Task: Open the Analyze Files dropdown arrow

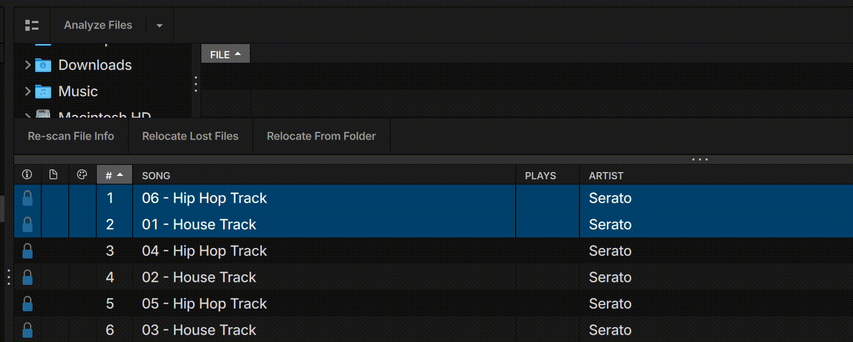Action: (160, 25)
